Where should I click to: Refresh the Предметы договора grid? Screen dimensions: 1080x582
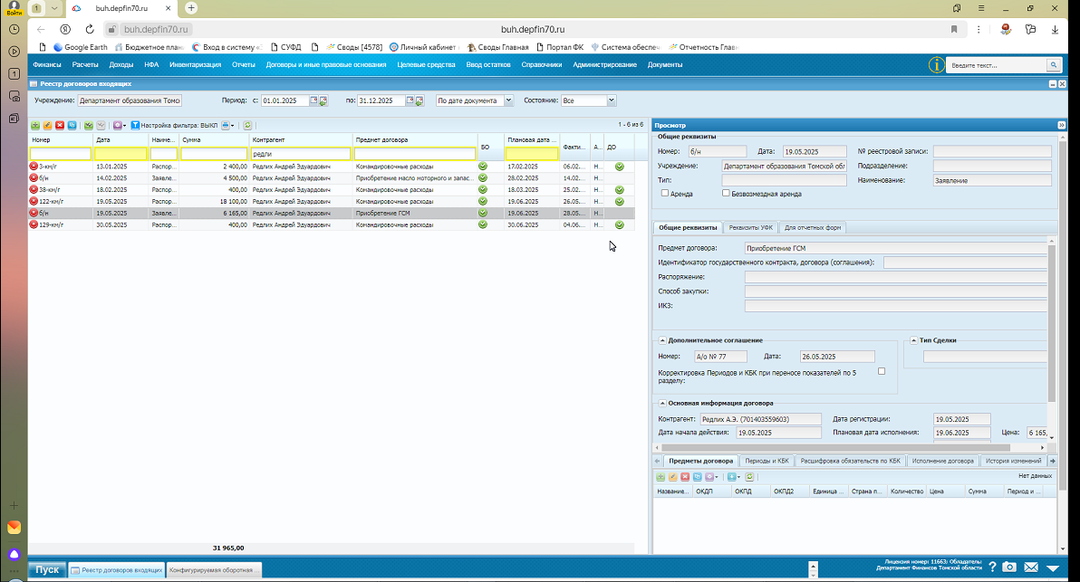pyautogui.click(x=750, y=477)
